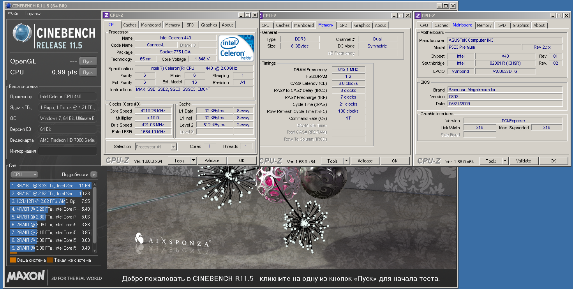573x289 pixels.
Task: Select ranking row 1 Intel Xeon 11.69
Action: coord(51,186)
